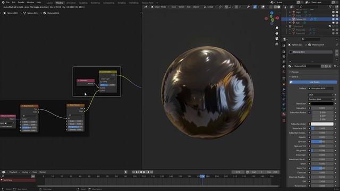The width and height of the screenshot is (340, 191).
Task: Open the Object Mode dropdown
Action: click(x=160, y=7)
